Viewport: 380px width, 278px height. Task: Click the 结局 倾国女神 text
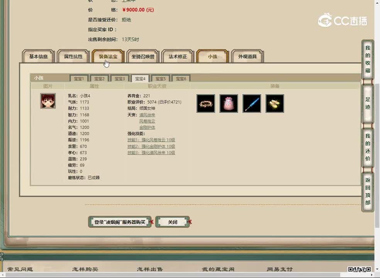point(141,108)
